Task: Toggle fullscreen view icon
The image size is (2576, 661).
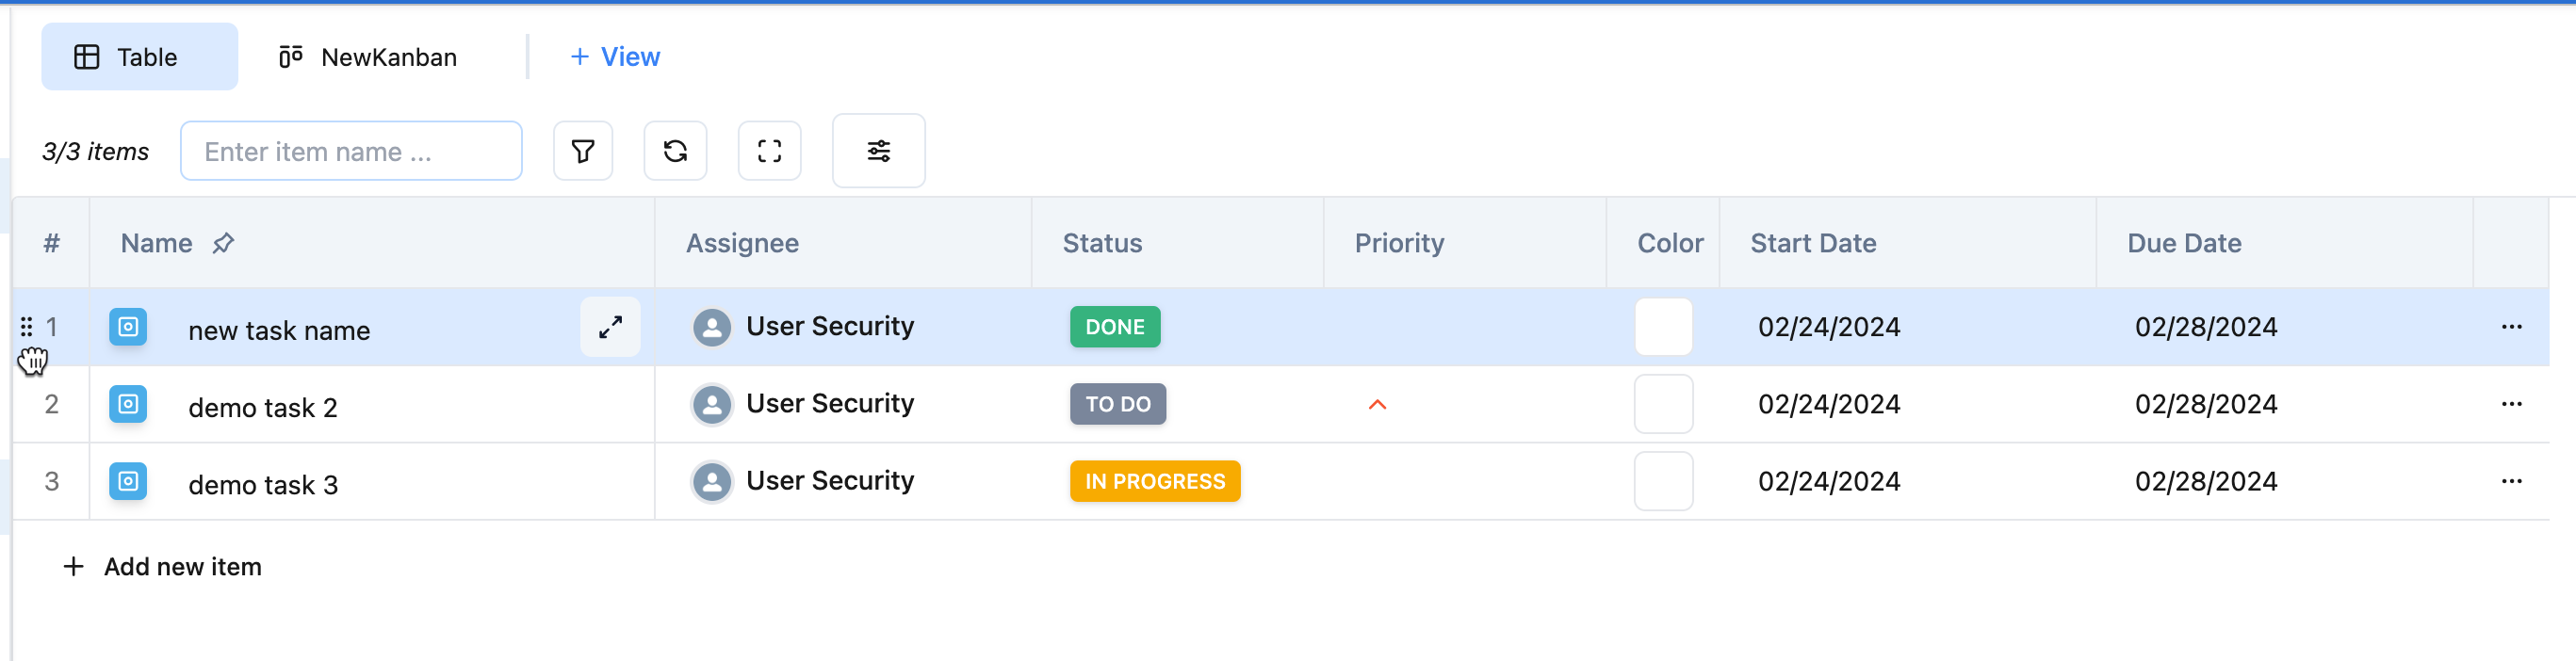Action: [769, 151]
